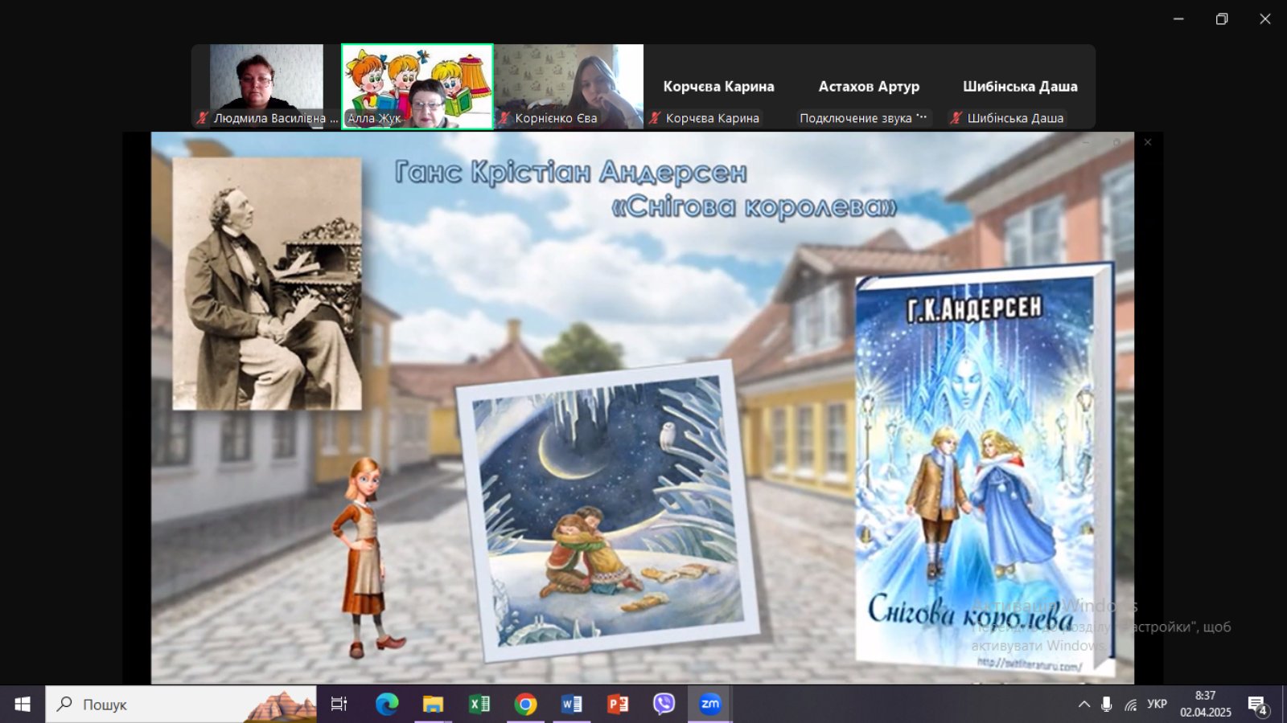Open Viber from the taskbar
Viewport: 1287px width, 723px height.
(664, 705)
